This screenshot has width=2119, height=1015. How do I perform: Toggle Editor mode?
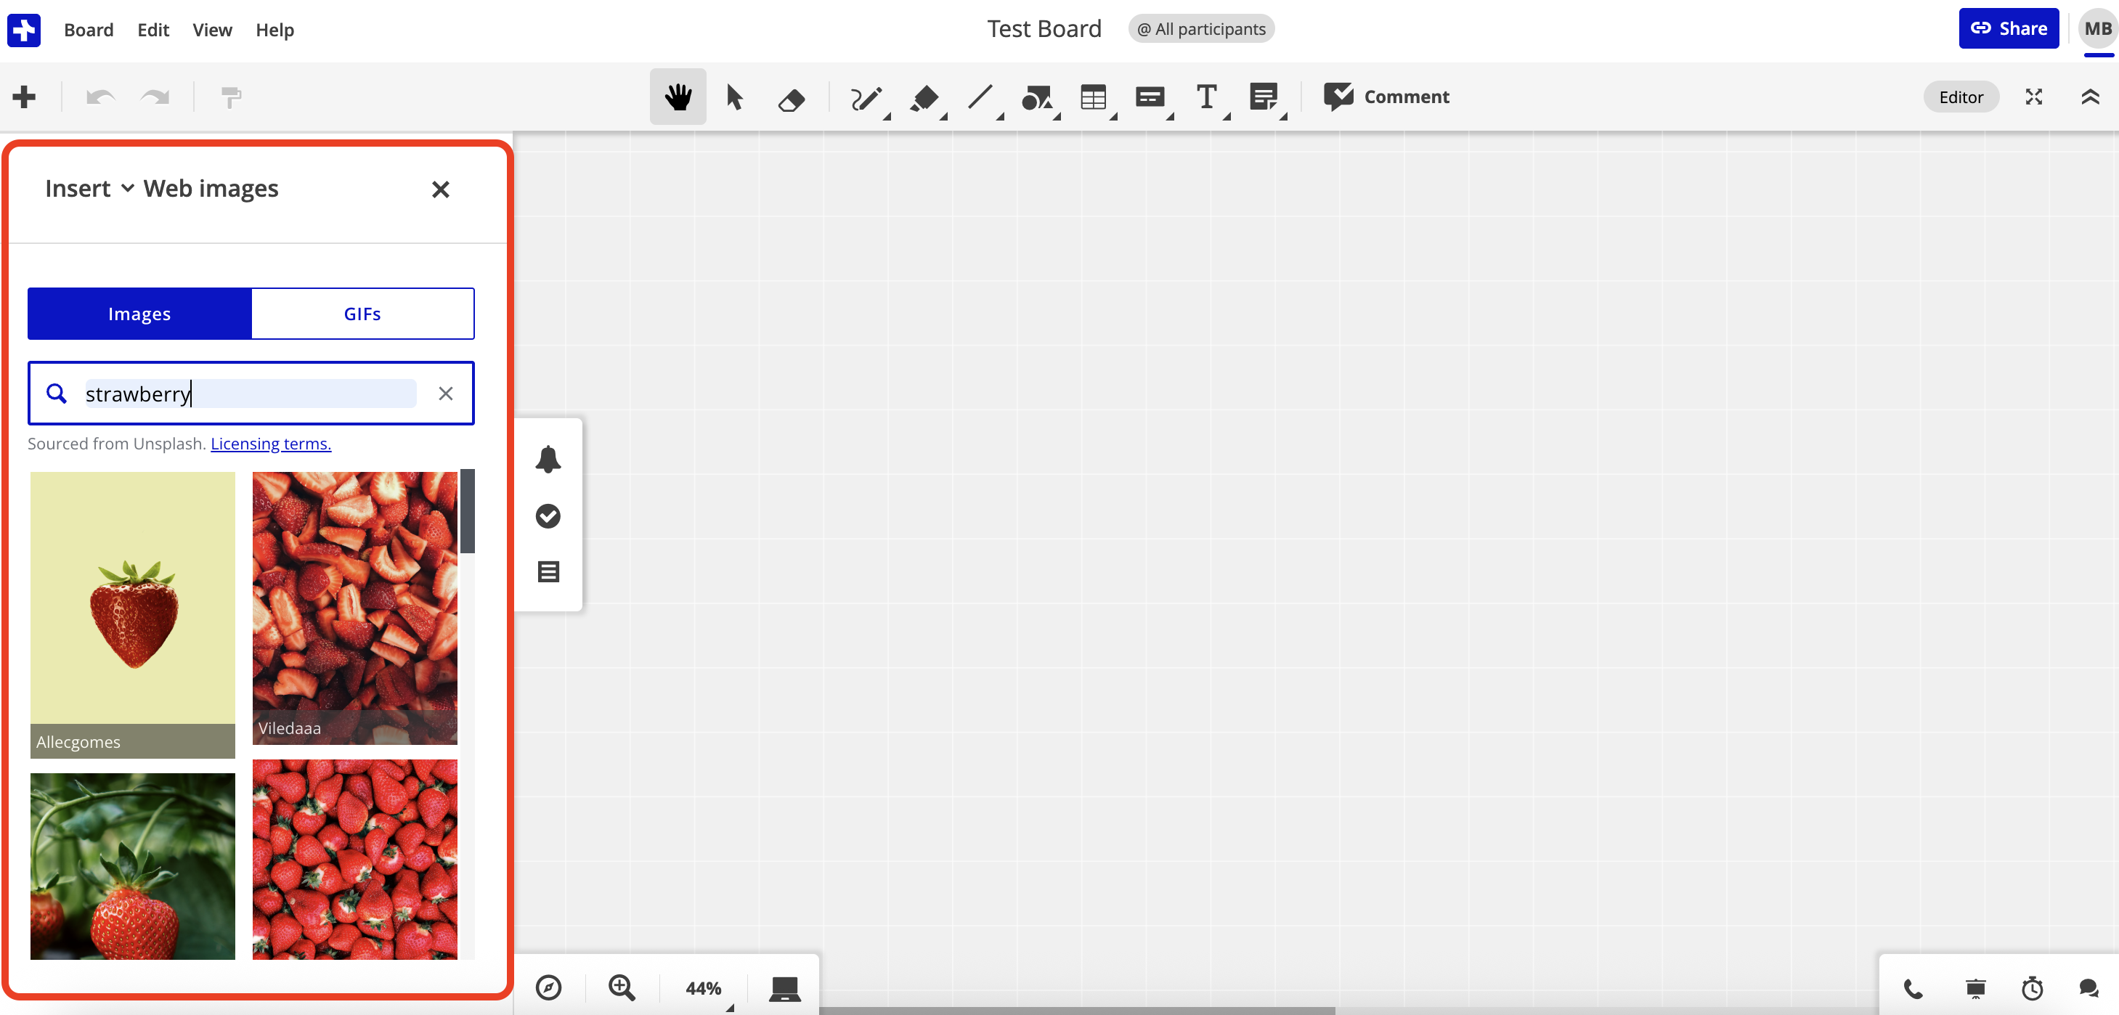tap(1961, 97)
